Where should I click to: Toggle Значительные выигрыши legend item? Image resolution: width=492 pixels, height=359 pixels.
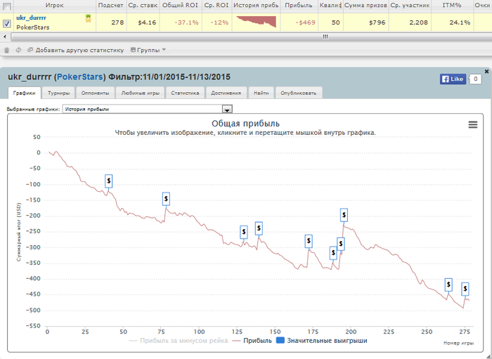322,341
